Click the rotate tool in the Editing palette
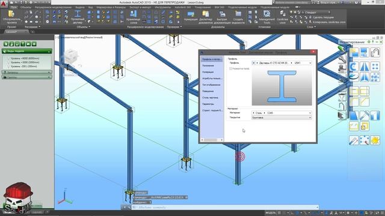The image size is (385, 216). (x=354, y=67)
